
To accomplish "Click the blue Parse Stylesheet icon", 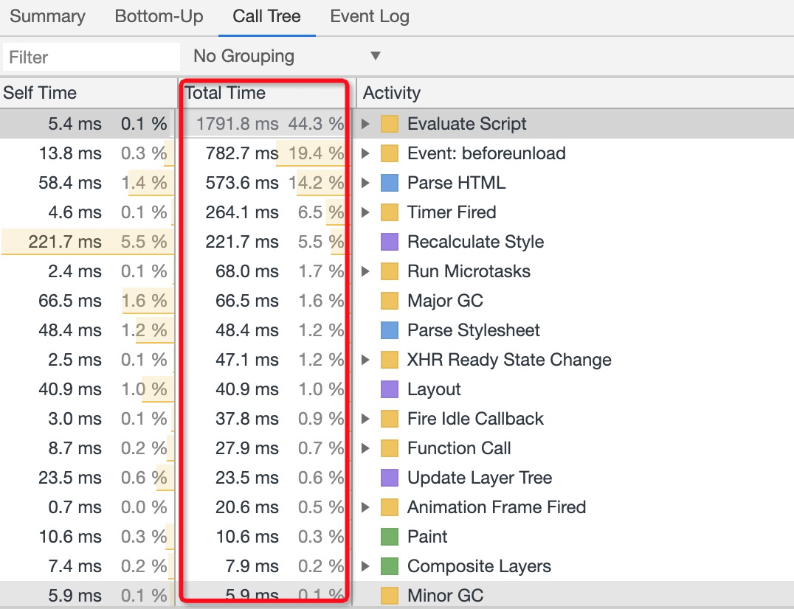I will [x=390, y=330].
